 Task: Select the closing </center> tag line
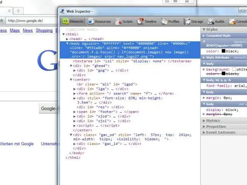pos(82,130)
